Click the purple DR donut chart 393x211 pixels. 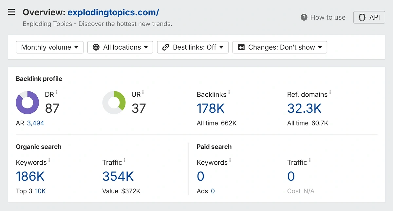pyautogui.click(x=28, y=103)
